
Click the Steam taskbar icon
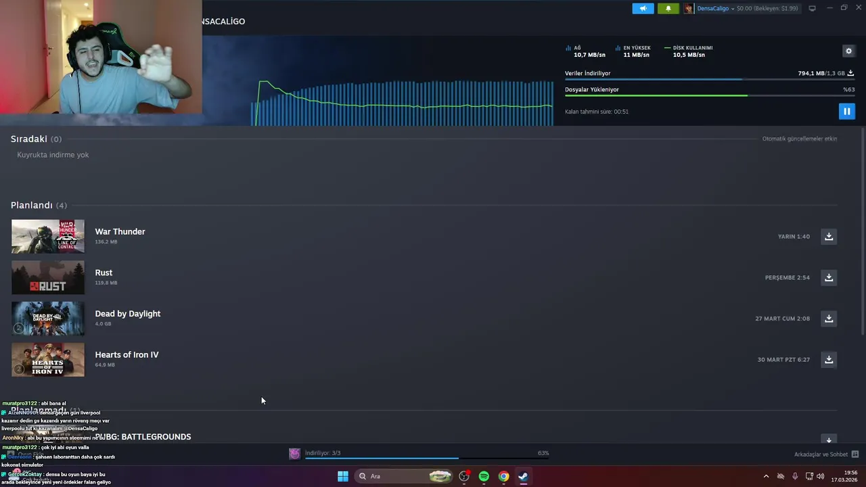pyautogui.click(x=523, y=476)
